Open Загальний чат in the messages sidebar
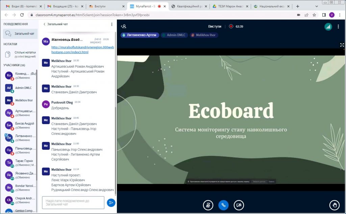This screenshot has height=214, width=346. coord(20,33)
